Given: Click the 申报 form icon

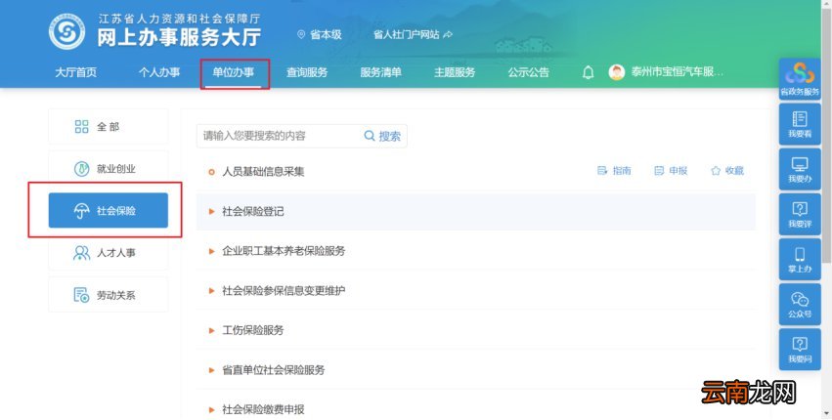Looking at the screenshot, I should click(x=659, y=171).
